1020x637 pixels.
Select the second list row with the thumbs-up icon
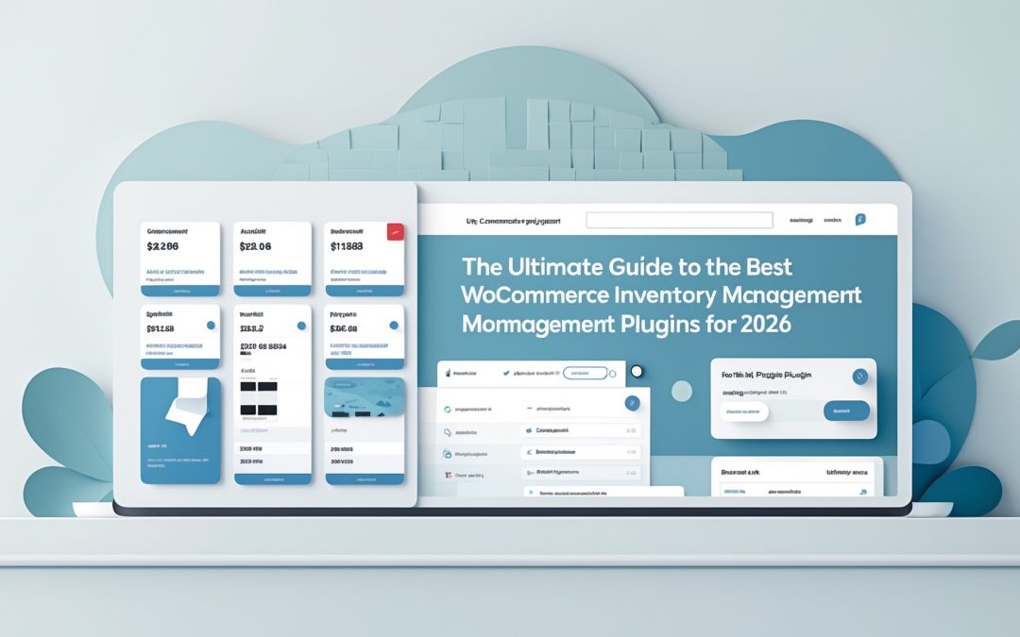pyautogui.click(x=581, y=430)
